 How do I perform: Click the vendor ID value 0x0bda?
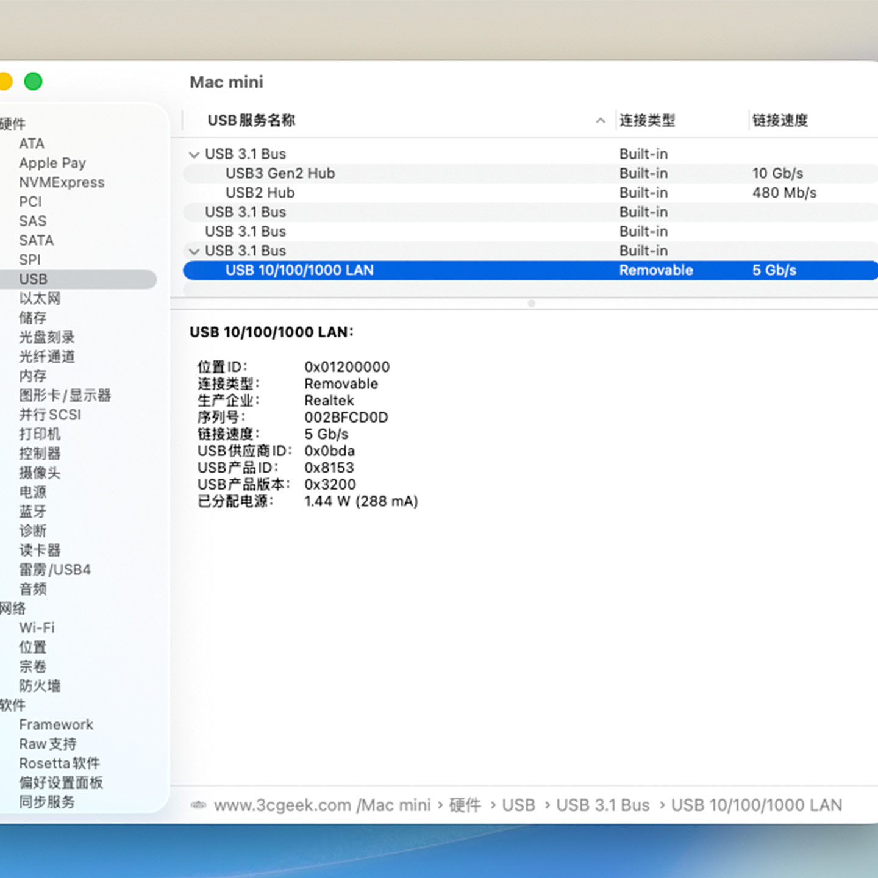pyautogui.click(x=329, y=451)
